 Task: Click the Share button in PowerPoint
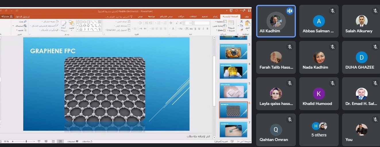coord(7,17)
